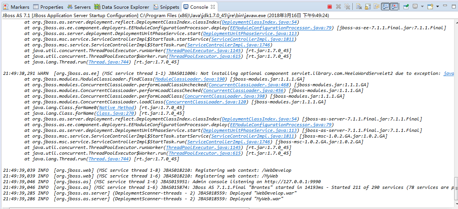This screenshot has width=458, height=209.
Task: Minimize the Console view panel
Action: coord(445,6)
